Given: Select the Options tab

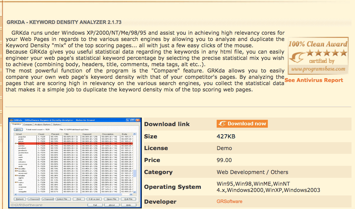Looking at the screenshot, I should [57, 125].
